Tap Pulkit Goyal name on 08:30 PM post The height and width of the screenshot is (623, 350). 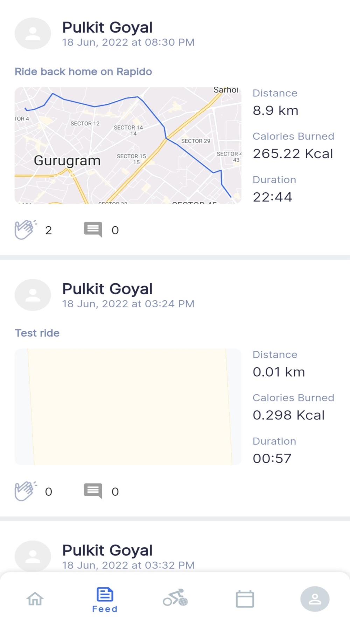[107, 27]
